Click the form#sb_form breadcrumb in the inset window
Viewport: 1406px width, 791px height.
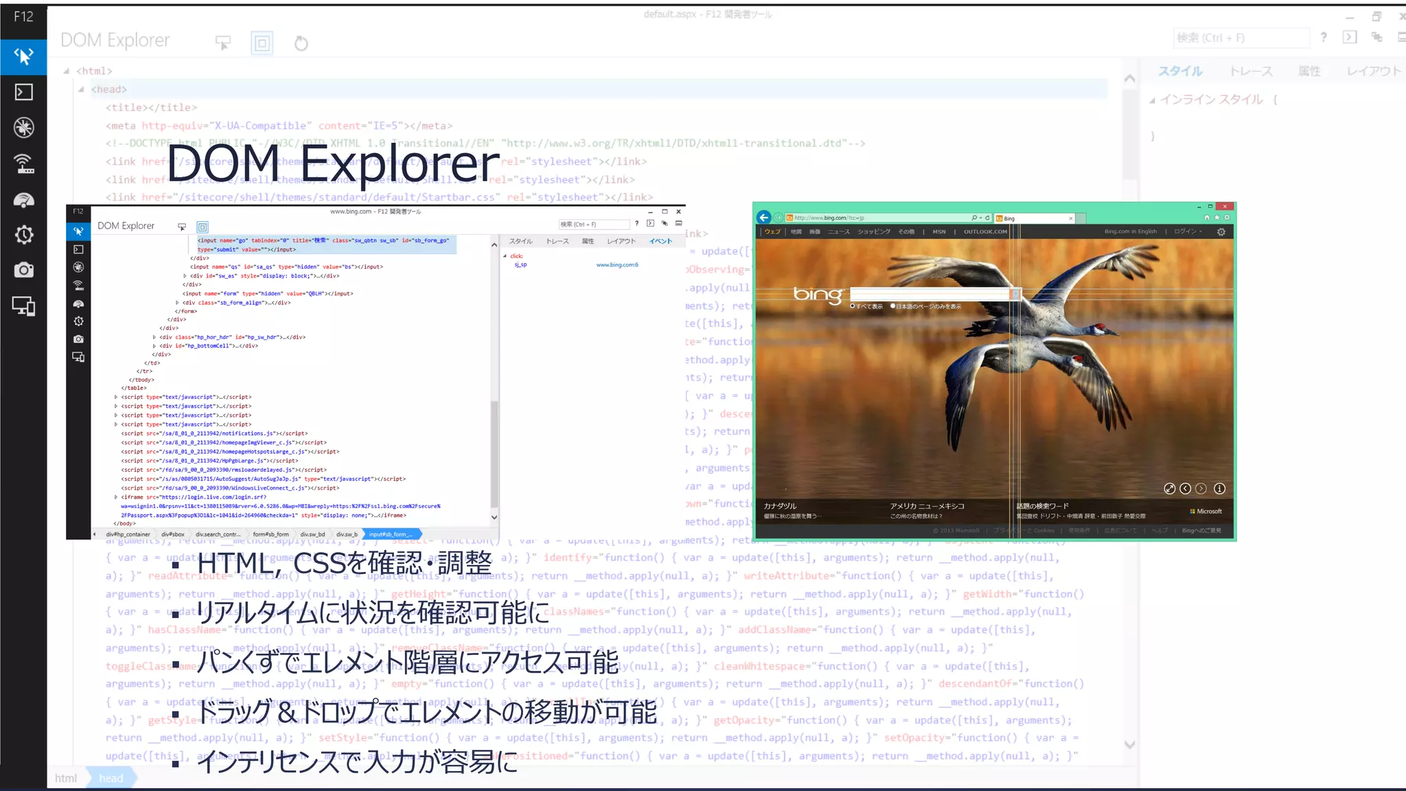(x=270, y=534)
